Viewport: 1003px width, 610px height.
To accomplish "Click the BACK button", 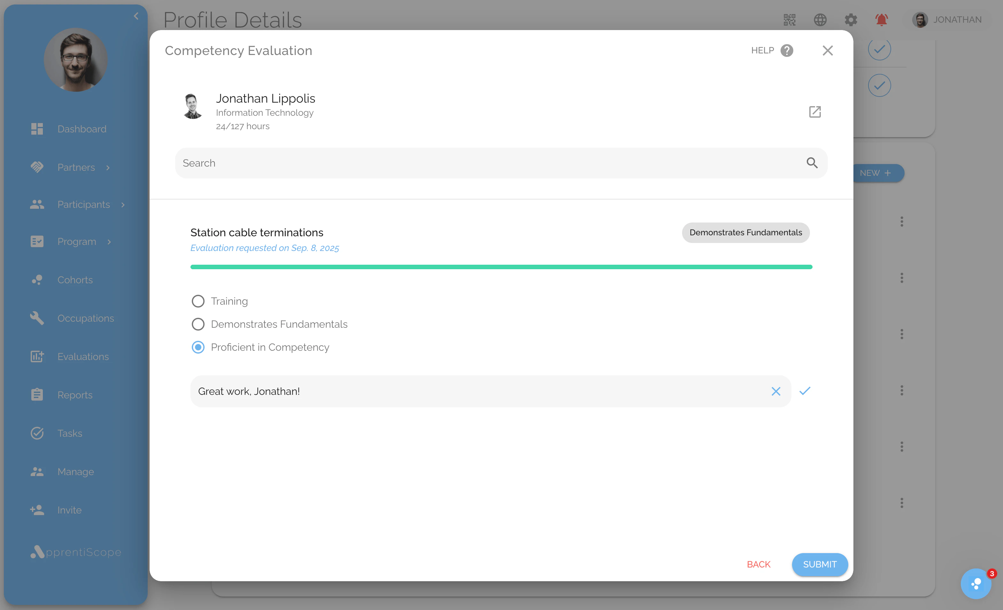I will coord(758,564).
